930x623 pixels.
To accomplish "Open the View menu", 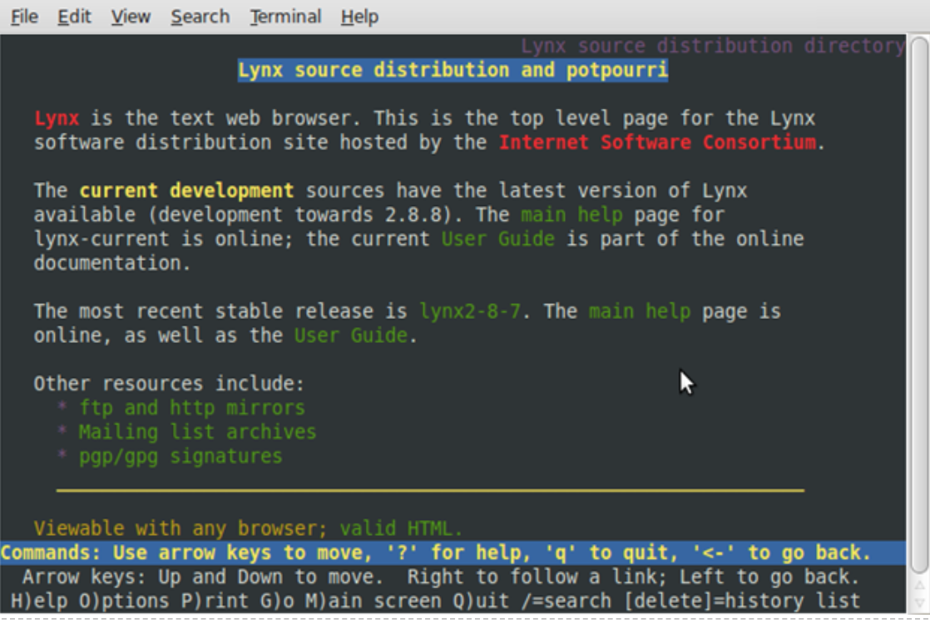I will pyautogui.click(x=131, y=17).
